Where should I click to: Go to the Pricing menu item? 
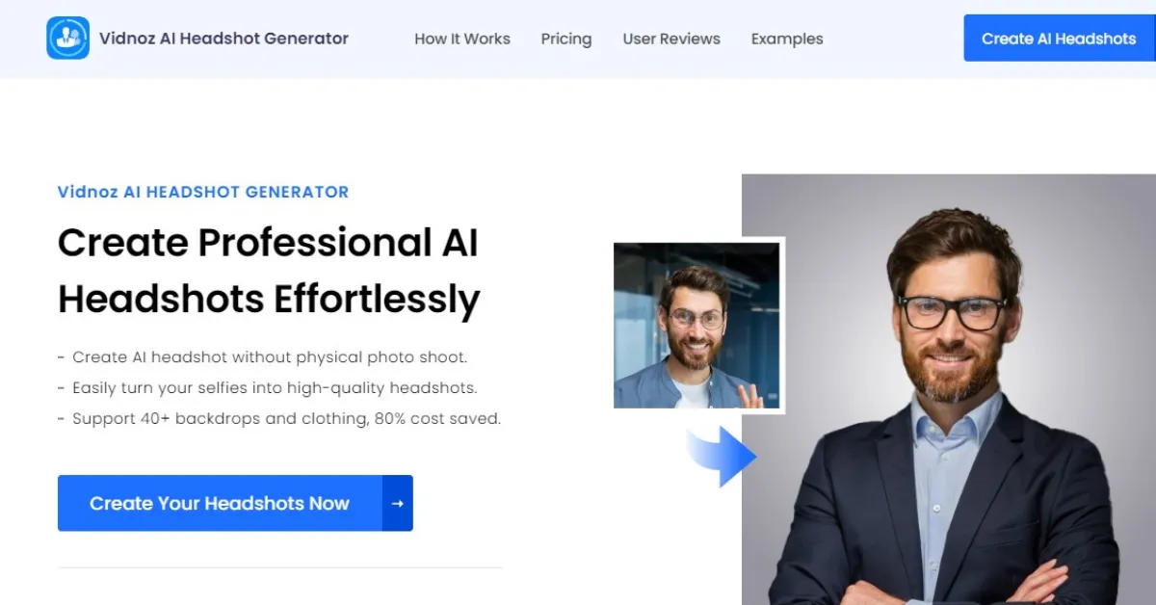pyautogui.click(x=566, y=39)
